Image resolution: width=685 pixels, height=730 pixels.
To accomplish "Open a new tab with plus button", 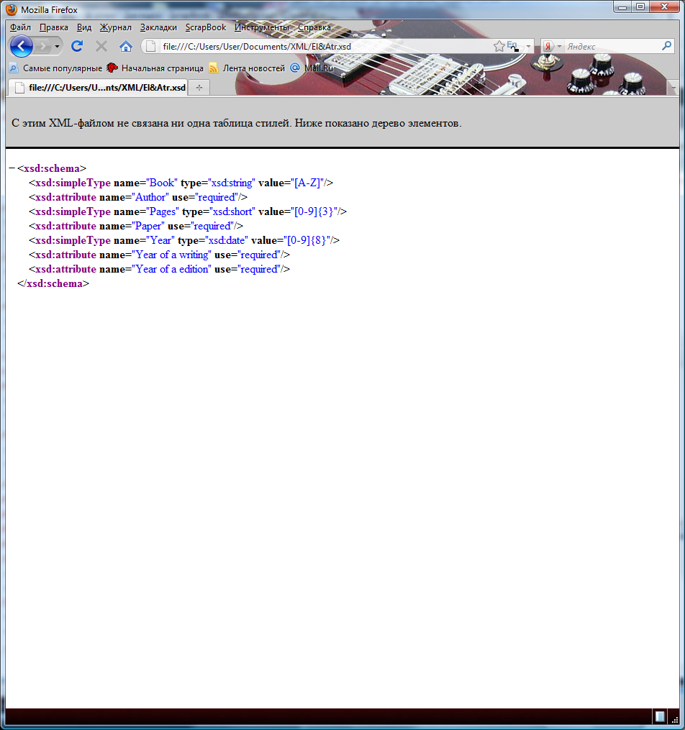I will click(199, 88).
